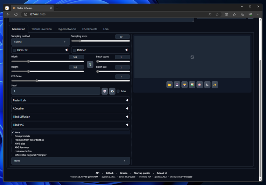Select ABG Remover script option

tap(71, 147)
